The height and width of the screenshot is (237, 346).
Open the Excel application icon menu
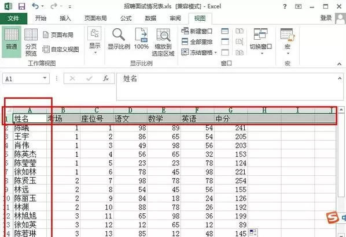click(8, 6)
